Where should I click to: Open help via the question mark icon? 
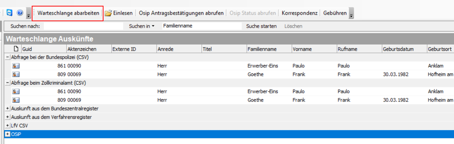click(x=20, y=13)
